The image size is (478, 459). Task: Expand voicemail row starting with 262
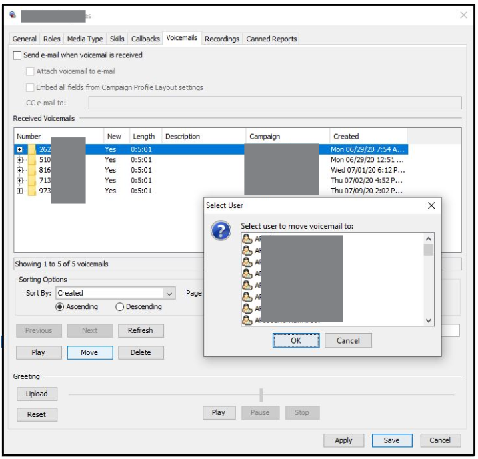20,149
